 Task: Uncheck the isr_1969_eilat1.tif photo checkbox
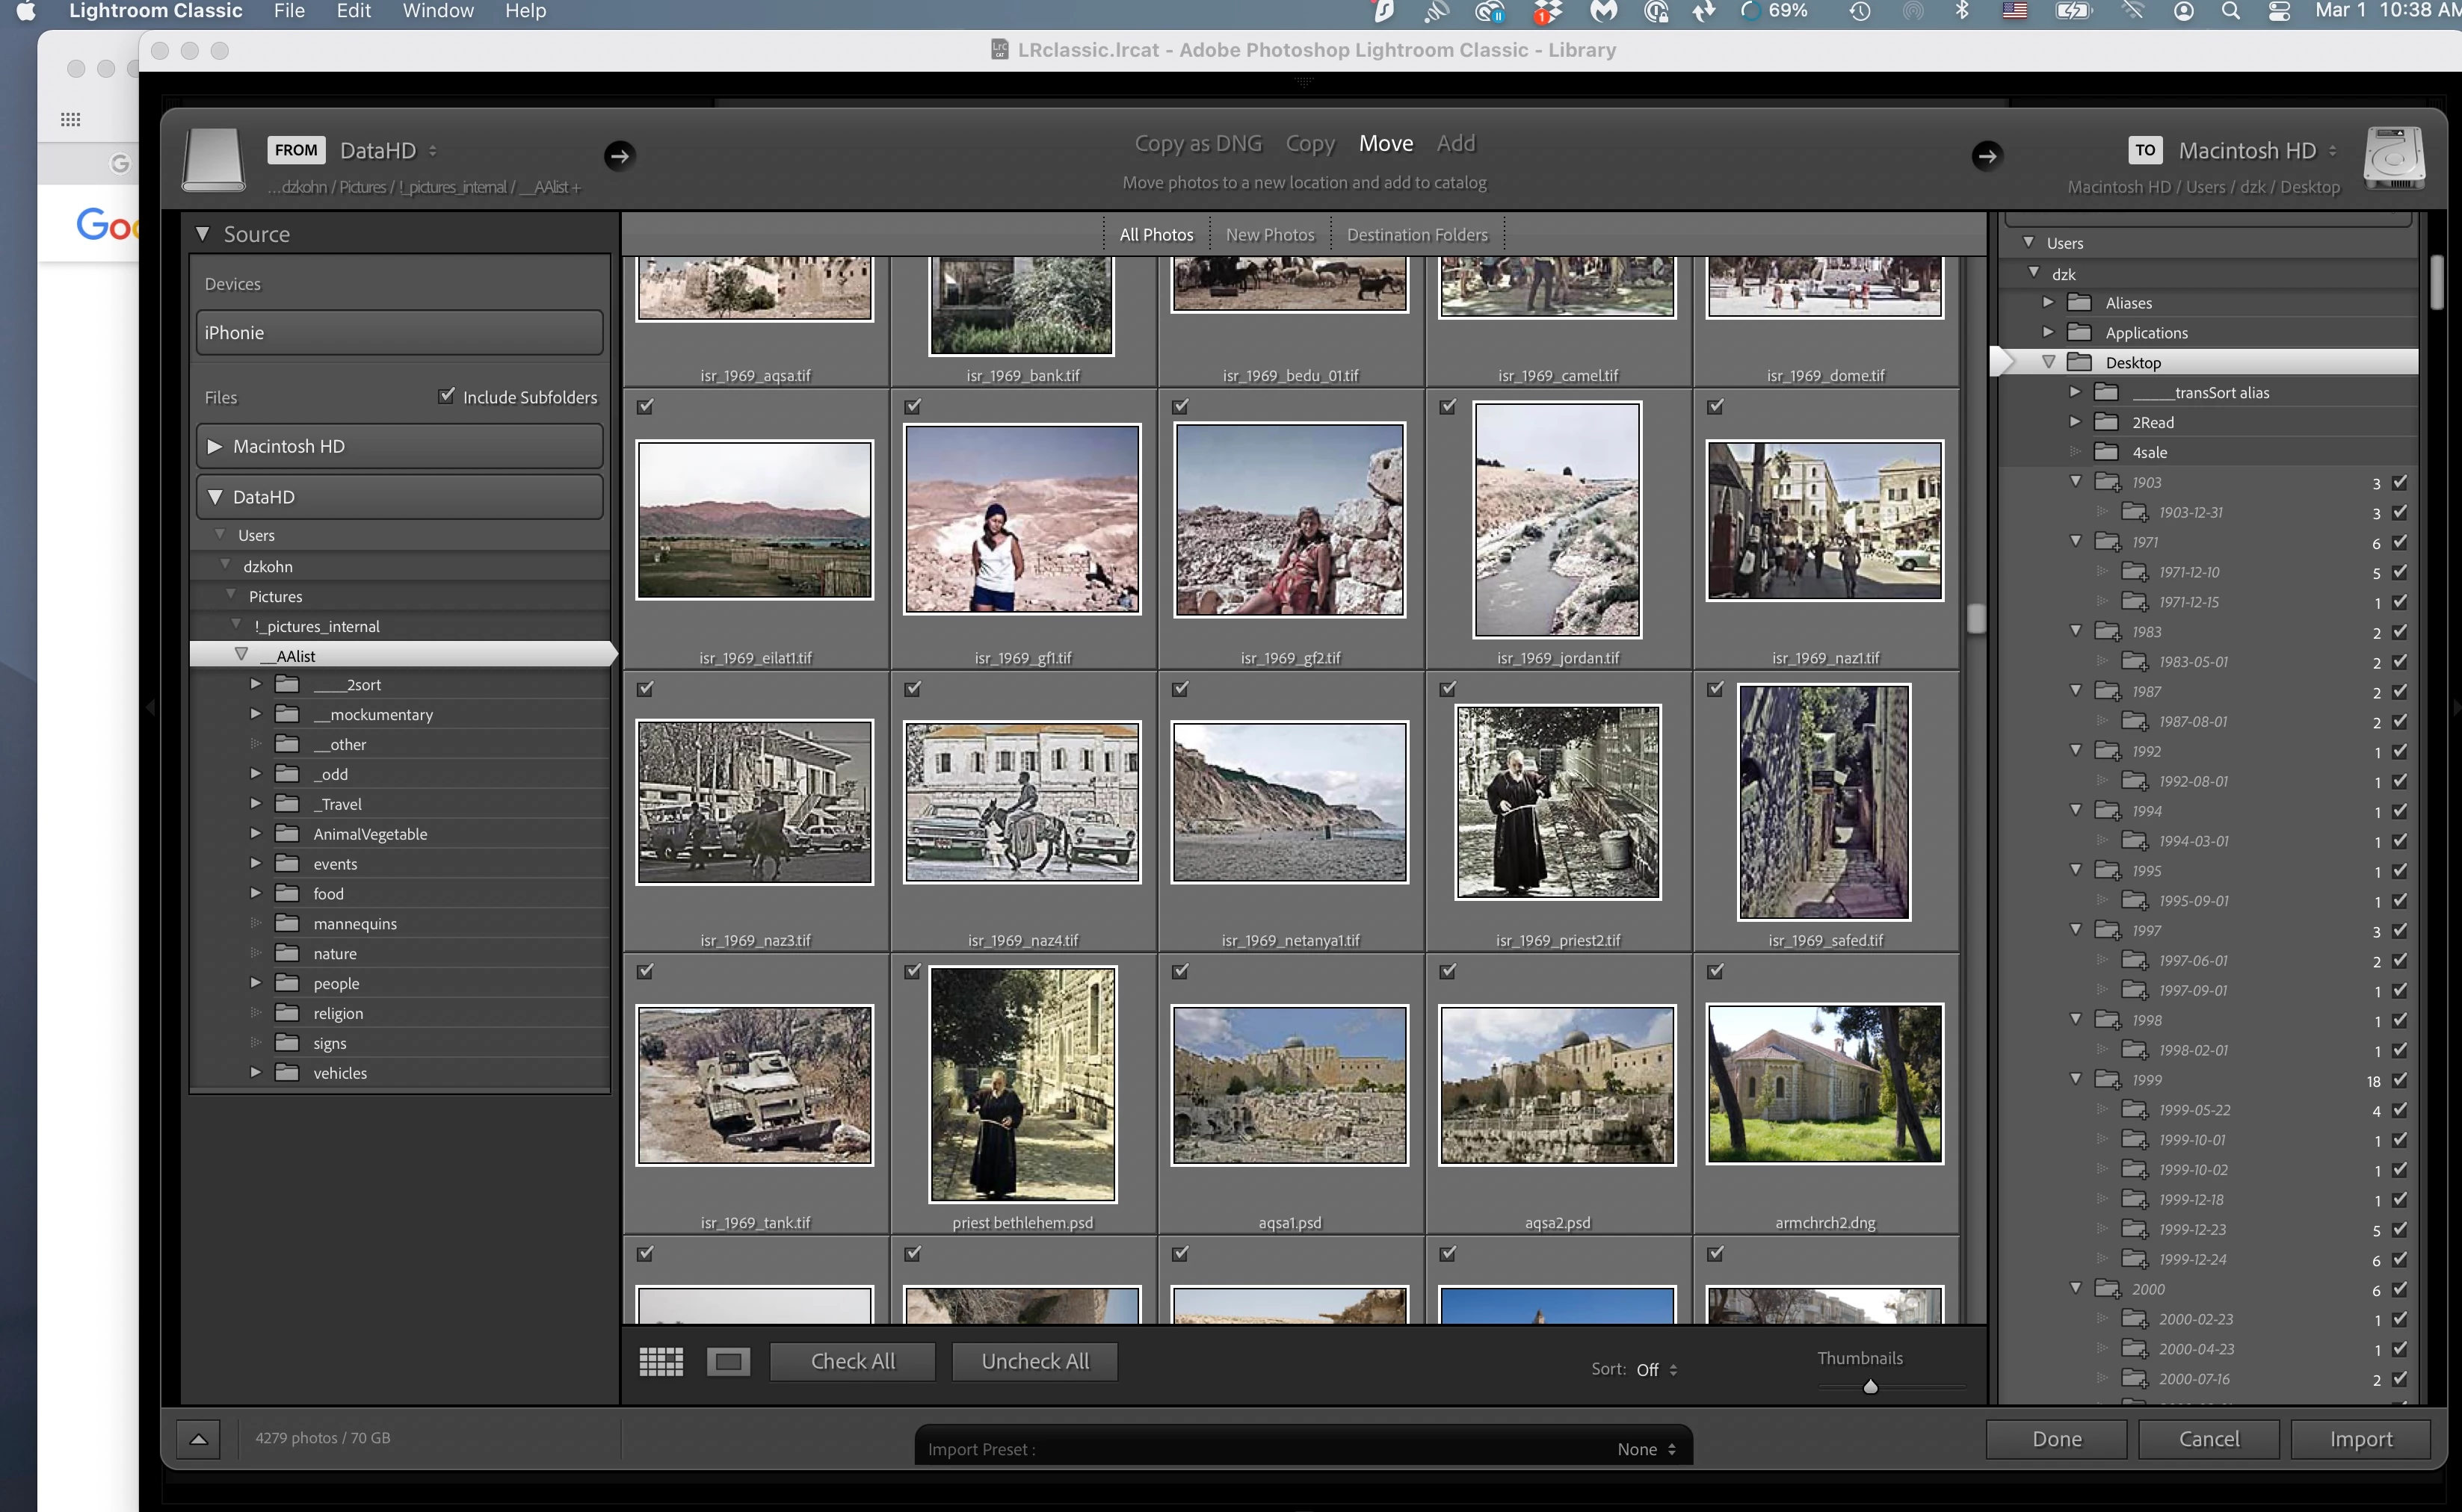(645, 406)
